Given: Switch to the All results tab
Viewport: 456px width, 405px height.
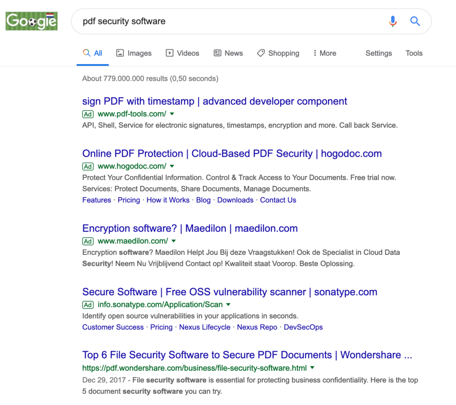Looking at the screenshot, I should click(x=96, y=53).
